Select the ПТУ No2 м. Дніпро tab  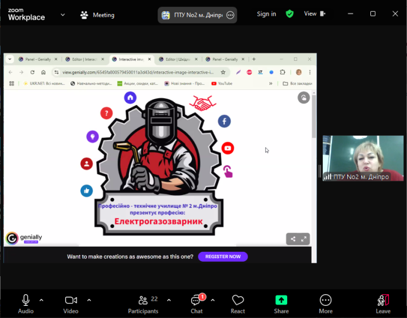198,15
